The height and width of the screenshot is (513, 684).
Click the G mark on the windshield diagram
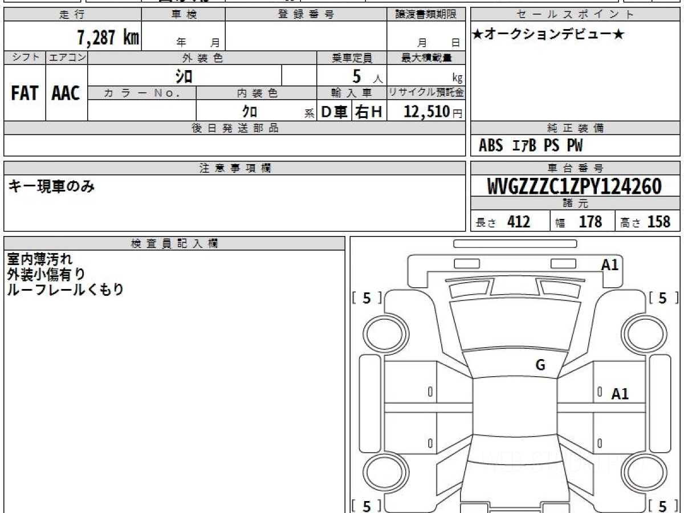(540, 366)
